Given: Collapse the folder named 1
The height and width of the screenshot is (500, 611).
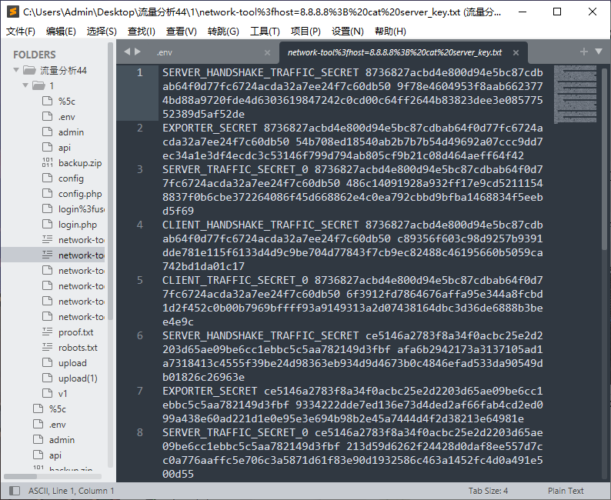Looking at the screenshot, I should [x=25, y=85].
